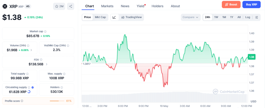Screen dimensions: 265x108
Task: Open chart settings sliders icon
Action: click(x=256, y=17)
